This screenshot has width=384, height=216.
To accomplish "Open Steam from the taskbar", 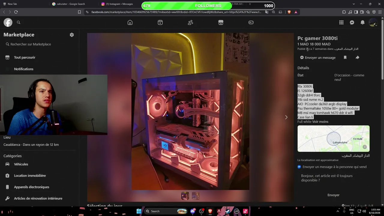I will click(x=228, y=211).
